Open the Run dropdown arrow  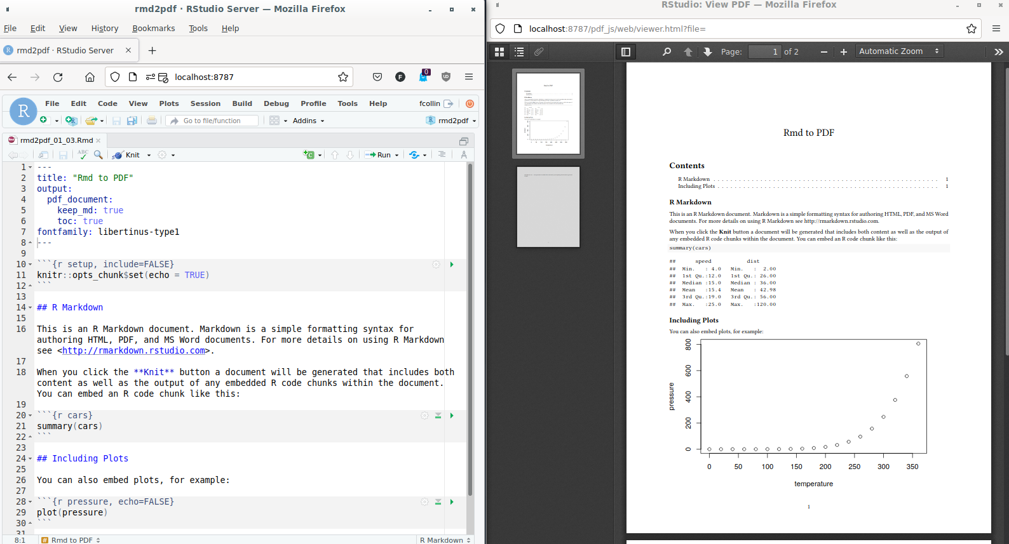396,155
